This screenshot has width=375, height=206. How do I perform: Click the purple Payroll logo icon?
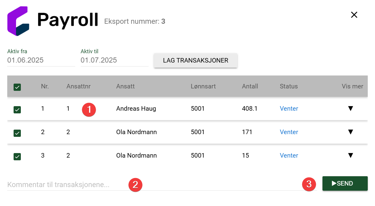(18, 21)
